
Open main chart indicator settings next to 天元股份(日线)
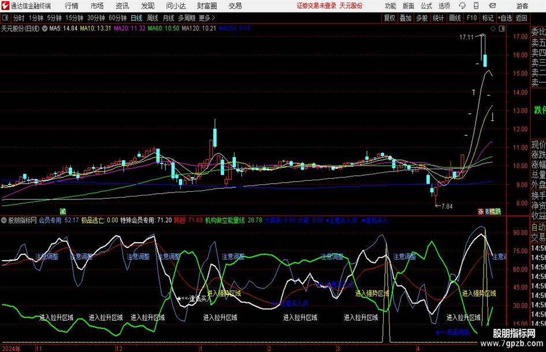tap(44, 28)
